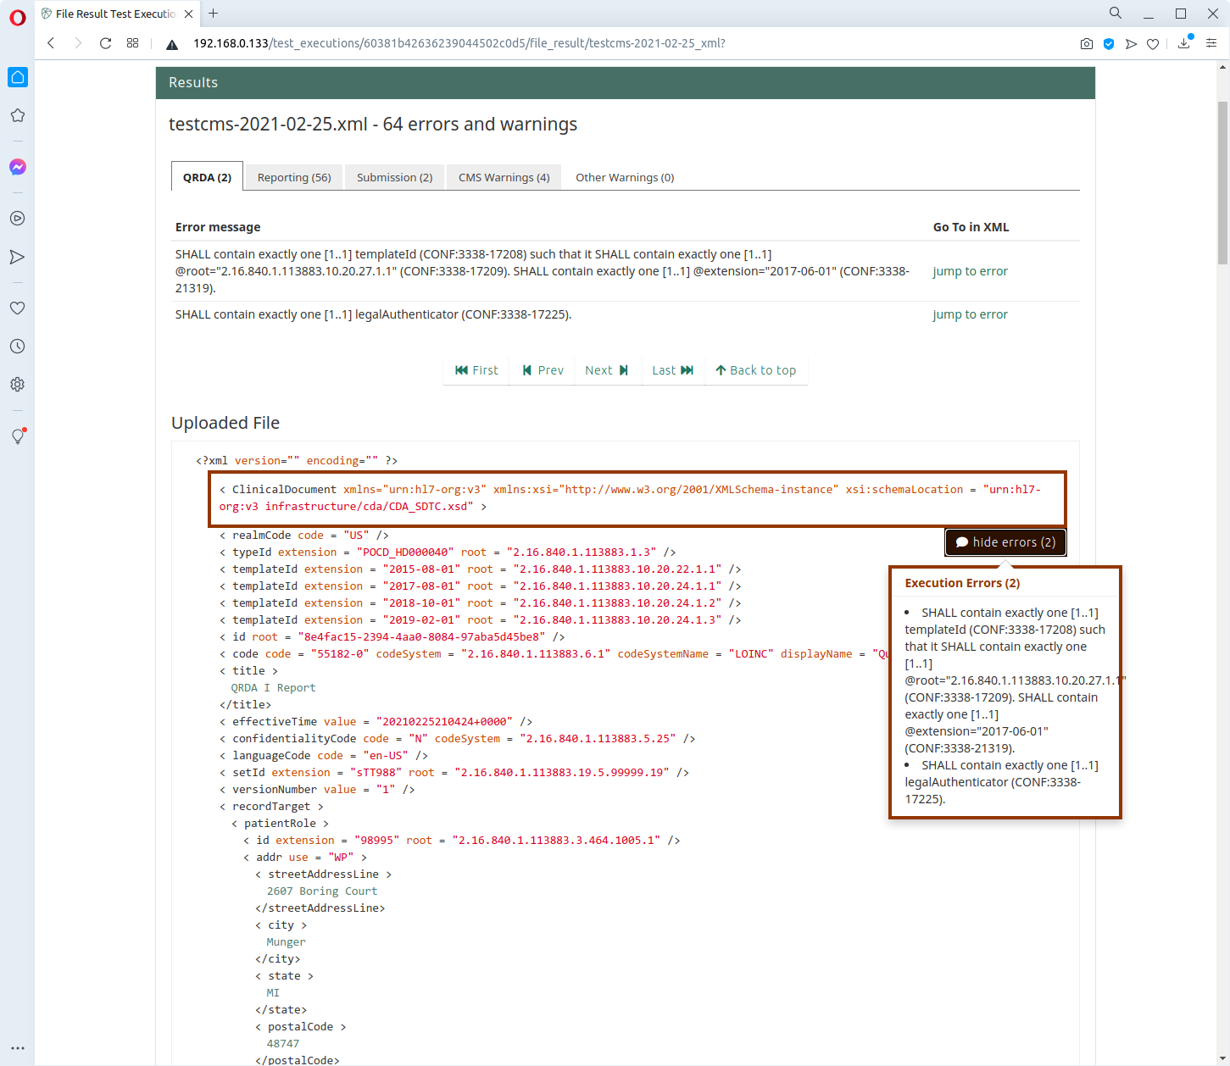
Task: Click the realmCode 'US' XML line
Action: (304, 536)
